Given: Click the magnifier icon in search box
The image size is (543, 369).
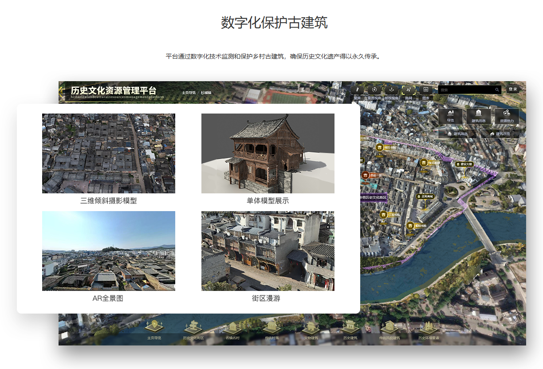Looking at the screenshot, I should [497, 90].
